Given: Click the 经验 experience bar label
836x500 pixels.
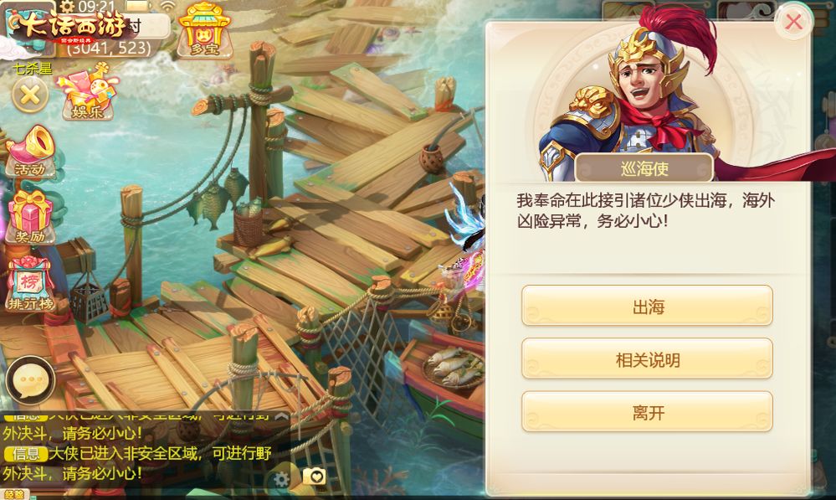Looking at the screenshot, I should (14, 494).
